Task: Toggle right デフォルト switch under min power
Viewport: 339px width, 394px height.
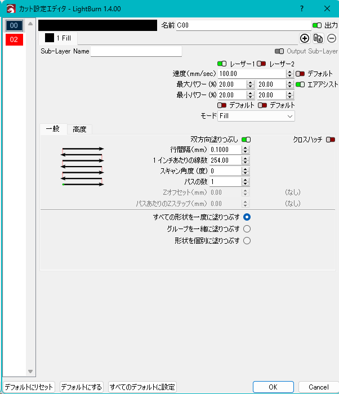Action: pos(262,105)
